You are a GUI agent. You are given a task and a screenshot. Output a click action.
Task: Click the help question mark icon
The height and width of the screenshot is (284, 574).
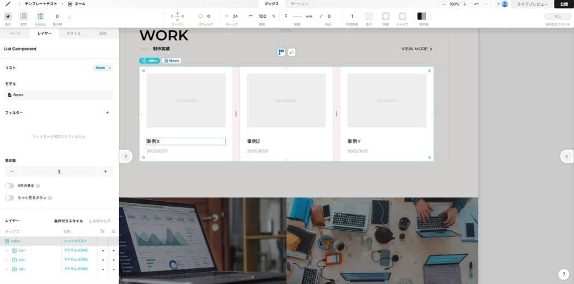[564, 274]
